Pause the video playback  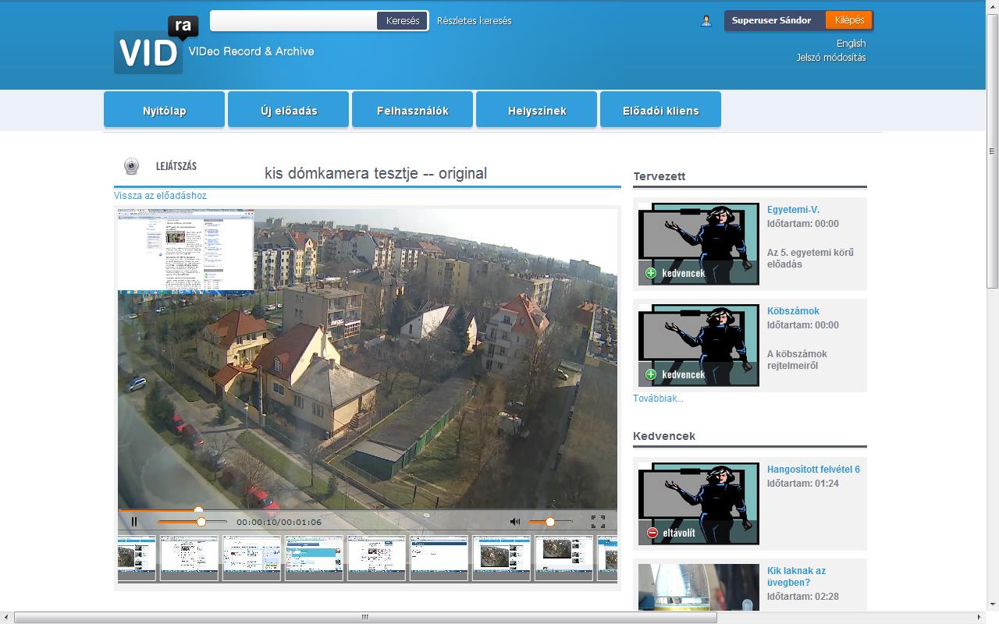(x=134, y=522)
